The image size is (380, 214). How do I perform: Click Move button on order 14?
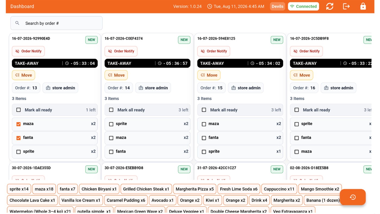click(116, 75)
